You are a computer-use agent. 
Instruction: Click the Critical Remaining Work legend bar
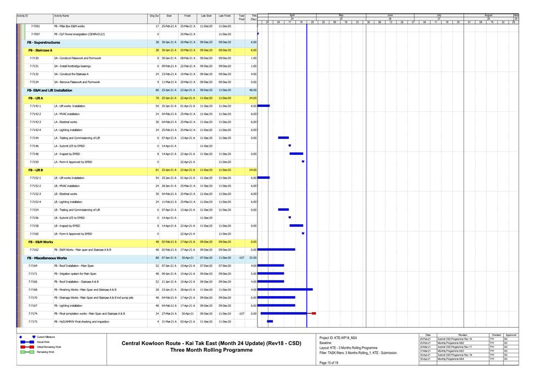point(27,347)
